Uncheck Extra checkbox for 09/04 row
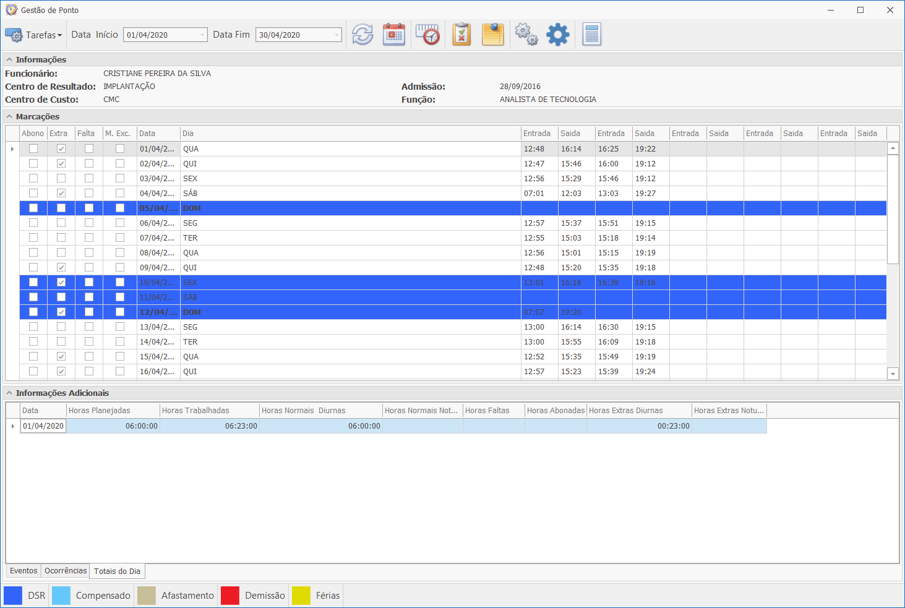Viewport: 905px width, 608px height. [61, 267]
